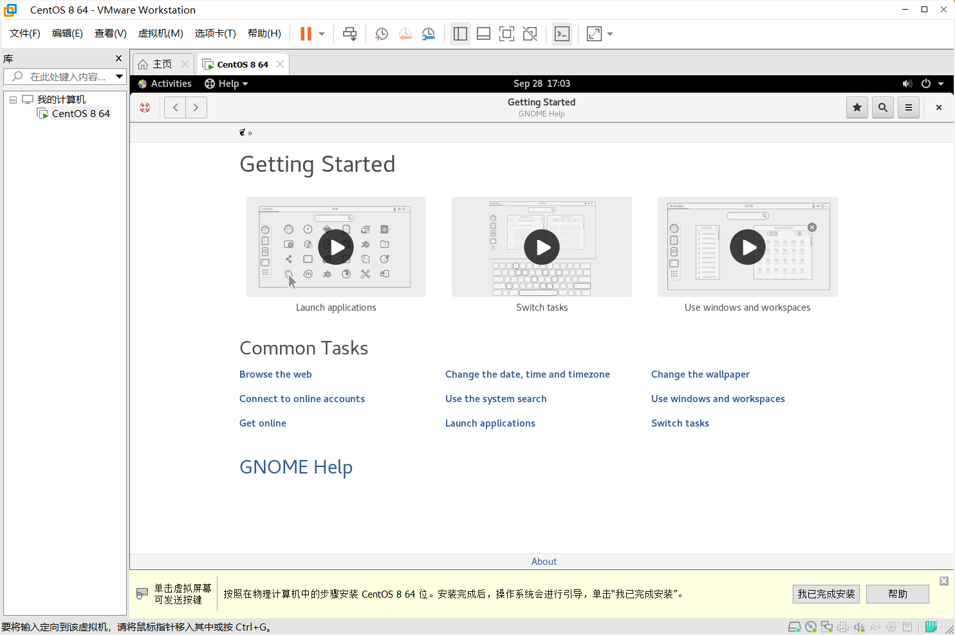Open the snapshot manager
Viewport: 955px width, 635px height.
(x=428, y=34)
